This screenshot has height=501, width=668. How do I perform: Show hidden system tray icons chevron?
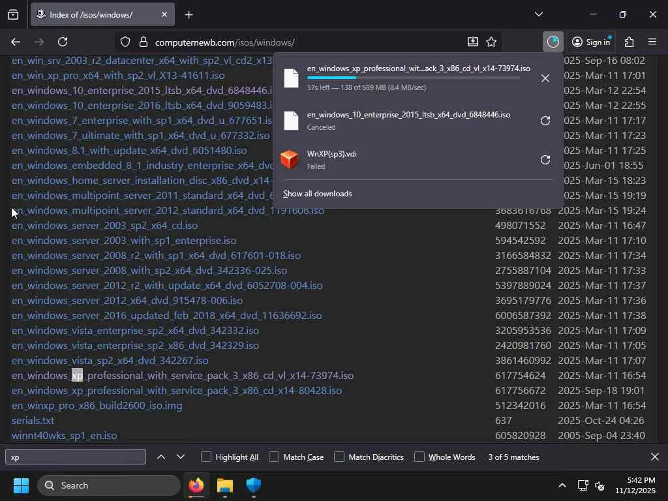(x=562, y=485)
